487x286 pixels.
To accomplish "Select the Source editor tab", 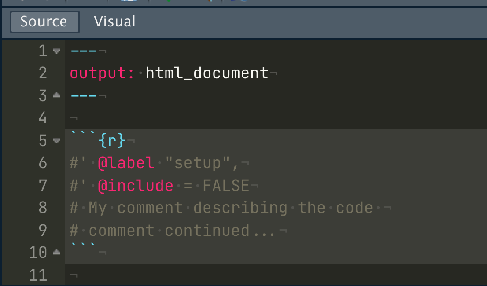I will 44,21.
